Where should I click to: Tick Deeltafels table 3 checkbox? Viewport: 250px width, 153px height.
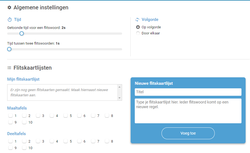(38, 141)
